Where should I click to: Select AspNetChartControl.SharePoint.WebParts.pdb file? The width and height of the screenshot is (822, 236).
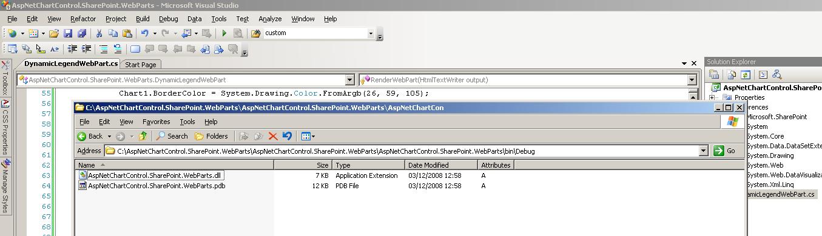click(x=152, y=186)
